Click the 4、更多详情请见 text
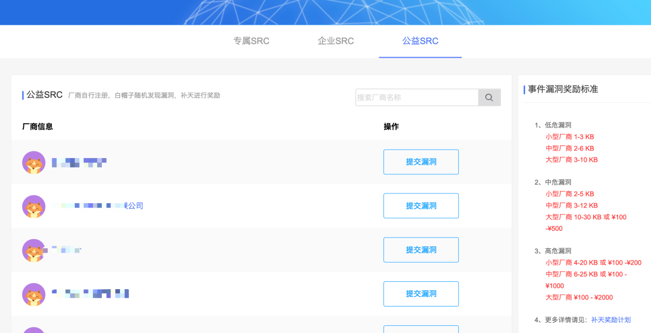The image size is (651, 333). click(562, 320)
